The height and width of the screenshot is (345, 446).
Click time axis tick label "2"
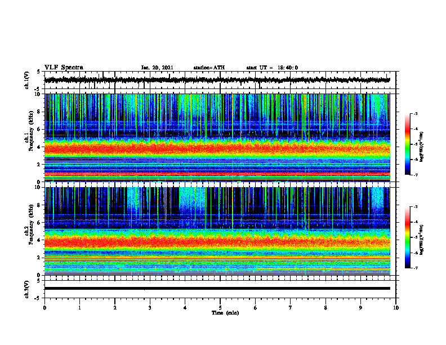coord(115,308)
